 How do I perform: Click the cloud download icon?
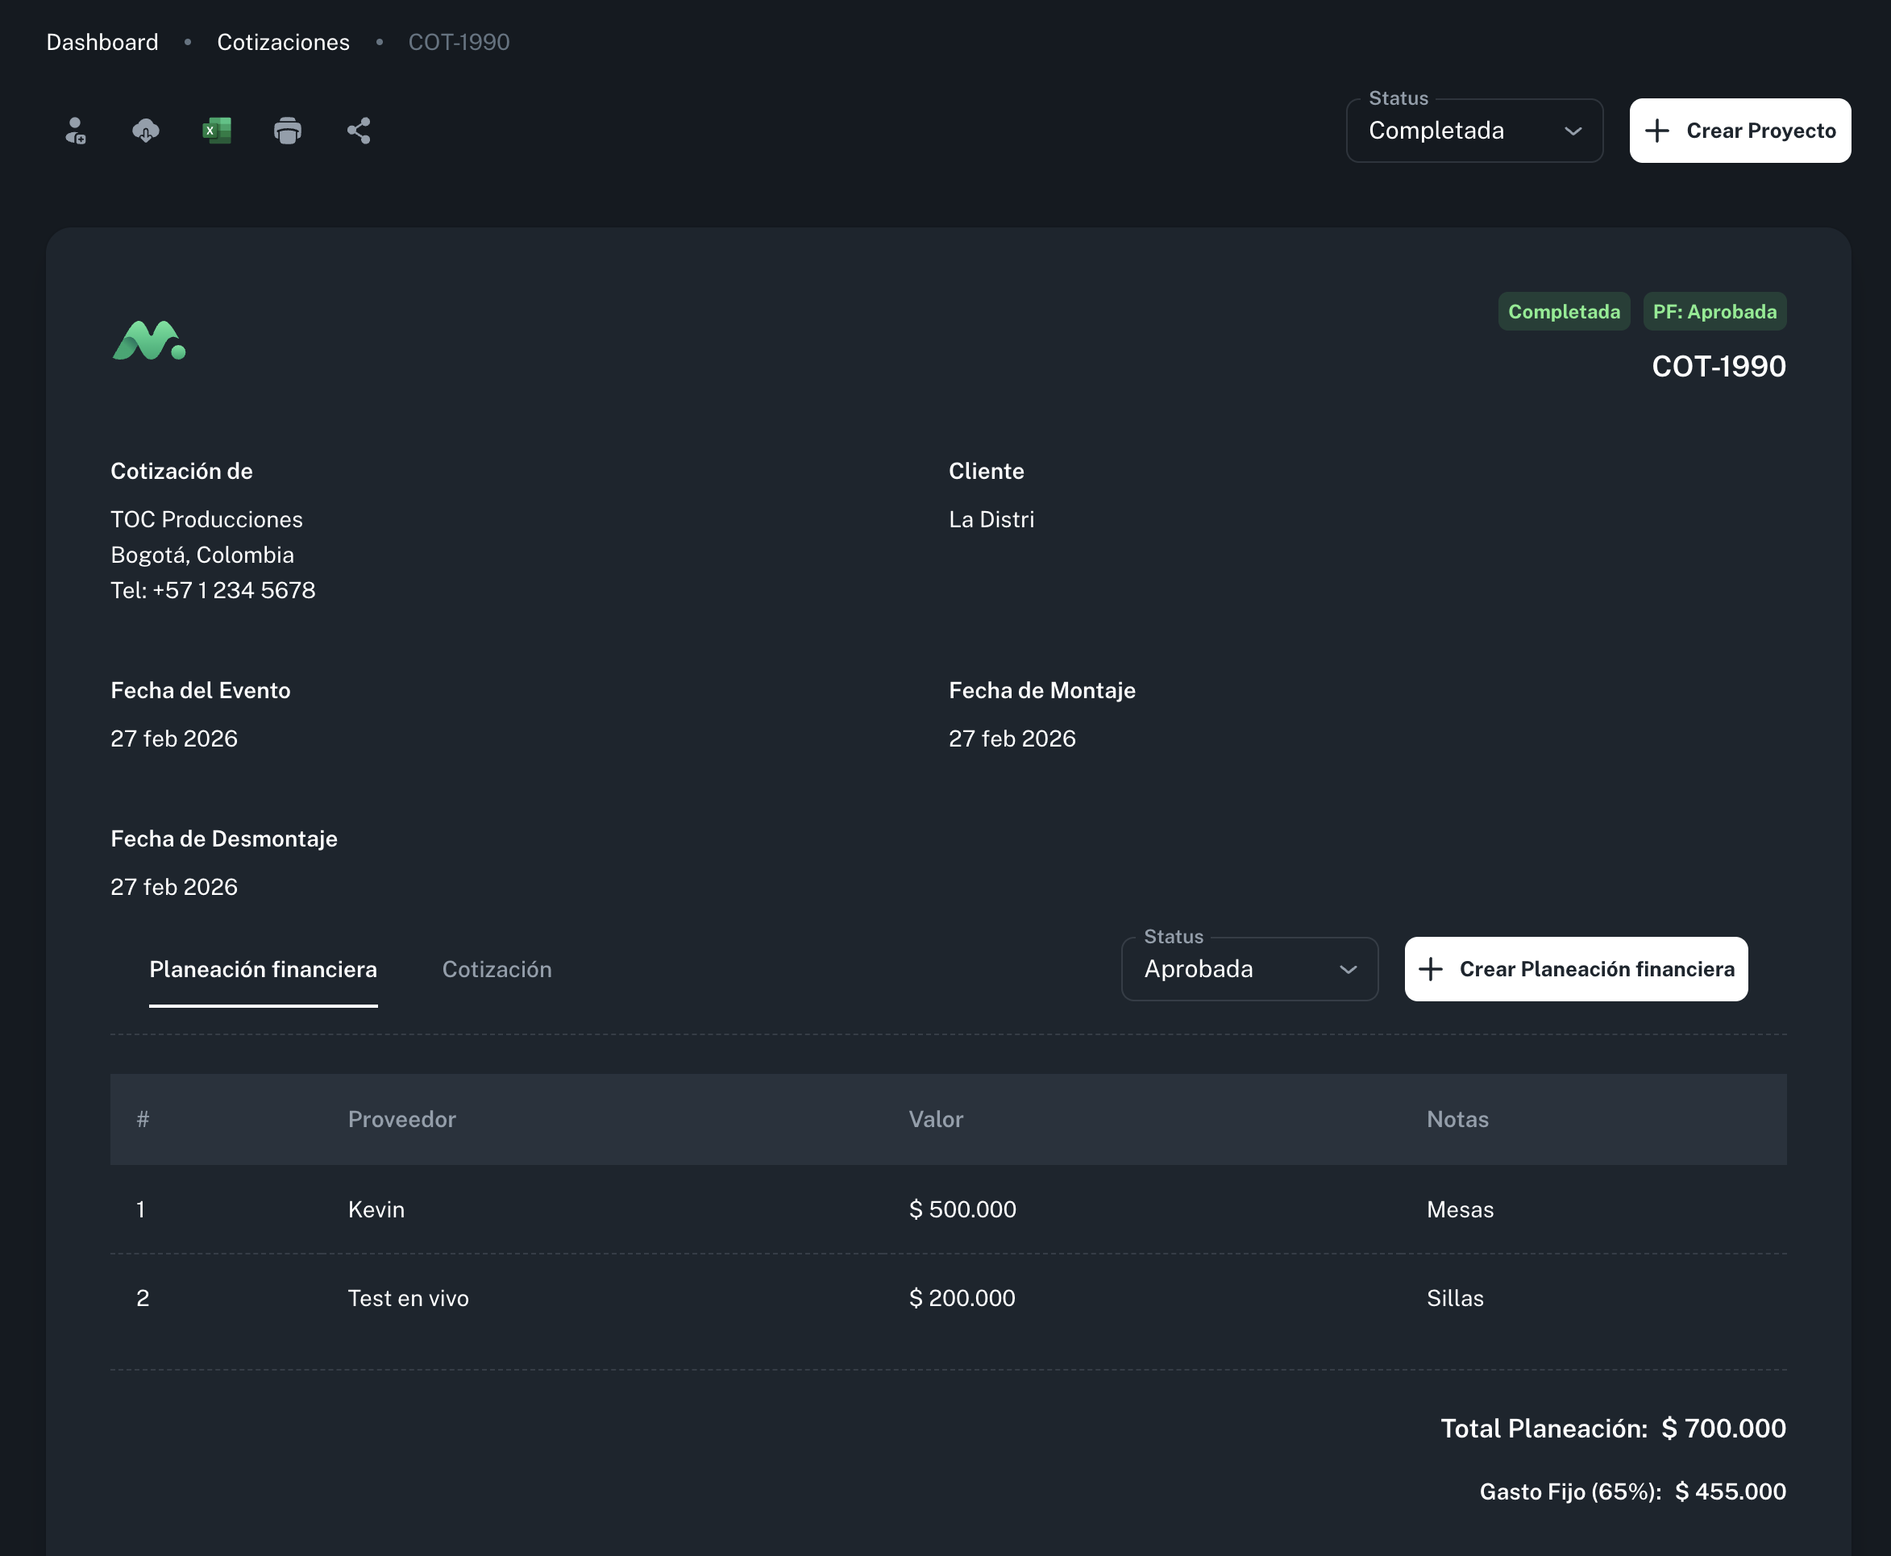point(146,131)
